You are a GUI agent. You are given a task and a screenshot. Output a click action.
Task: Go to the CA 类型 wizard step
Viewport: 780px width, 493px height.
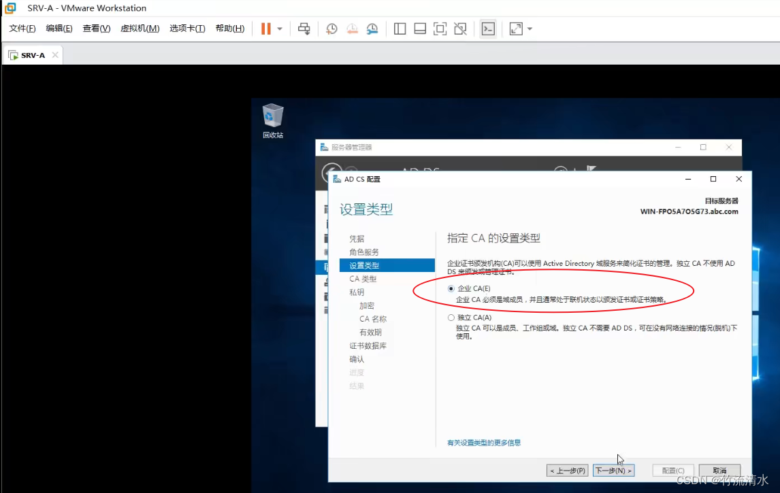(363, 279)
